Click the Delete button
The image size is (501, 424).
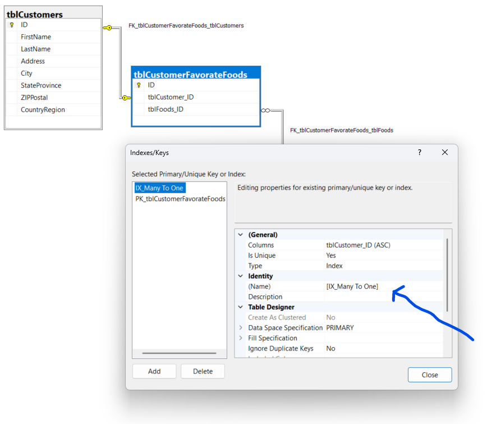[203, 371]
